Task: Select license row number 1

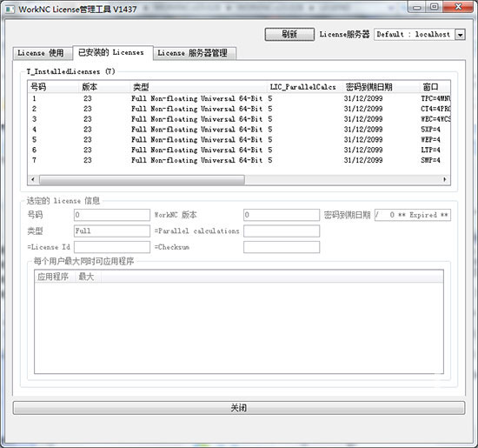Action: point(239,98)
